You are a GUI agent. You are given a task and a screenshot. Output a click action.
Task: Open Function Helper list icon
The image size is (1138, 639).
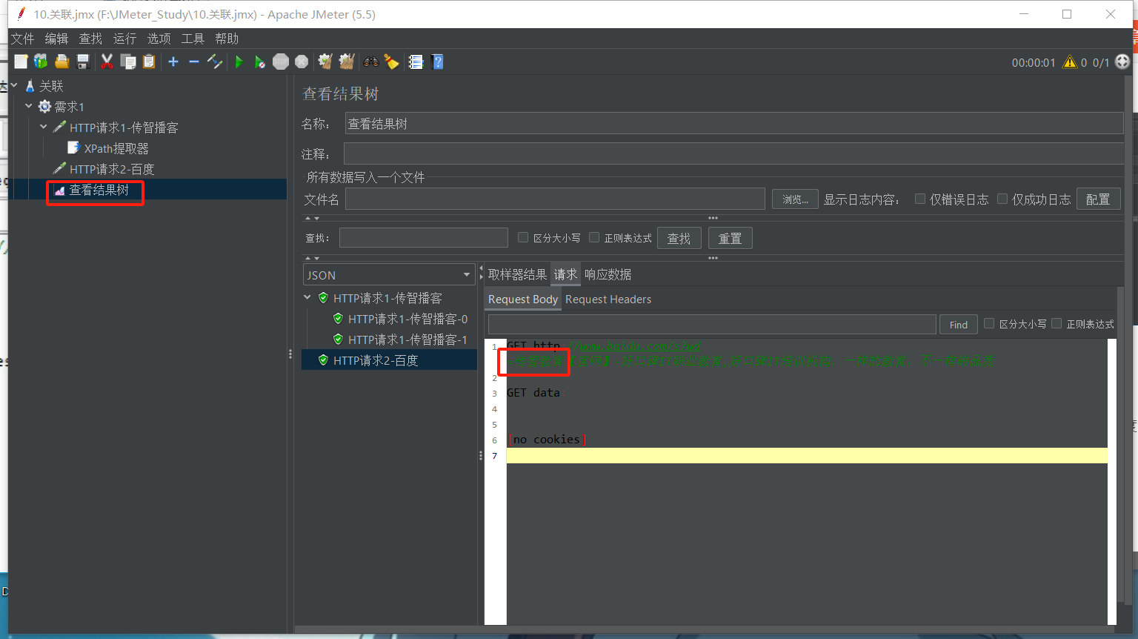click(x=416, y=62)
